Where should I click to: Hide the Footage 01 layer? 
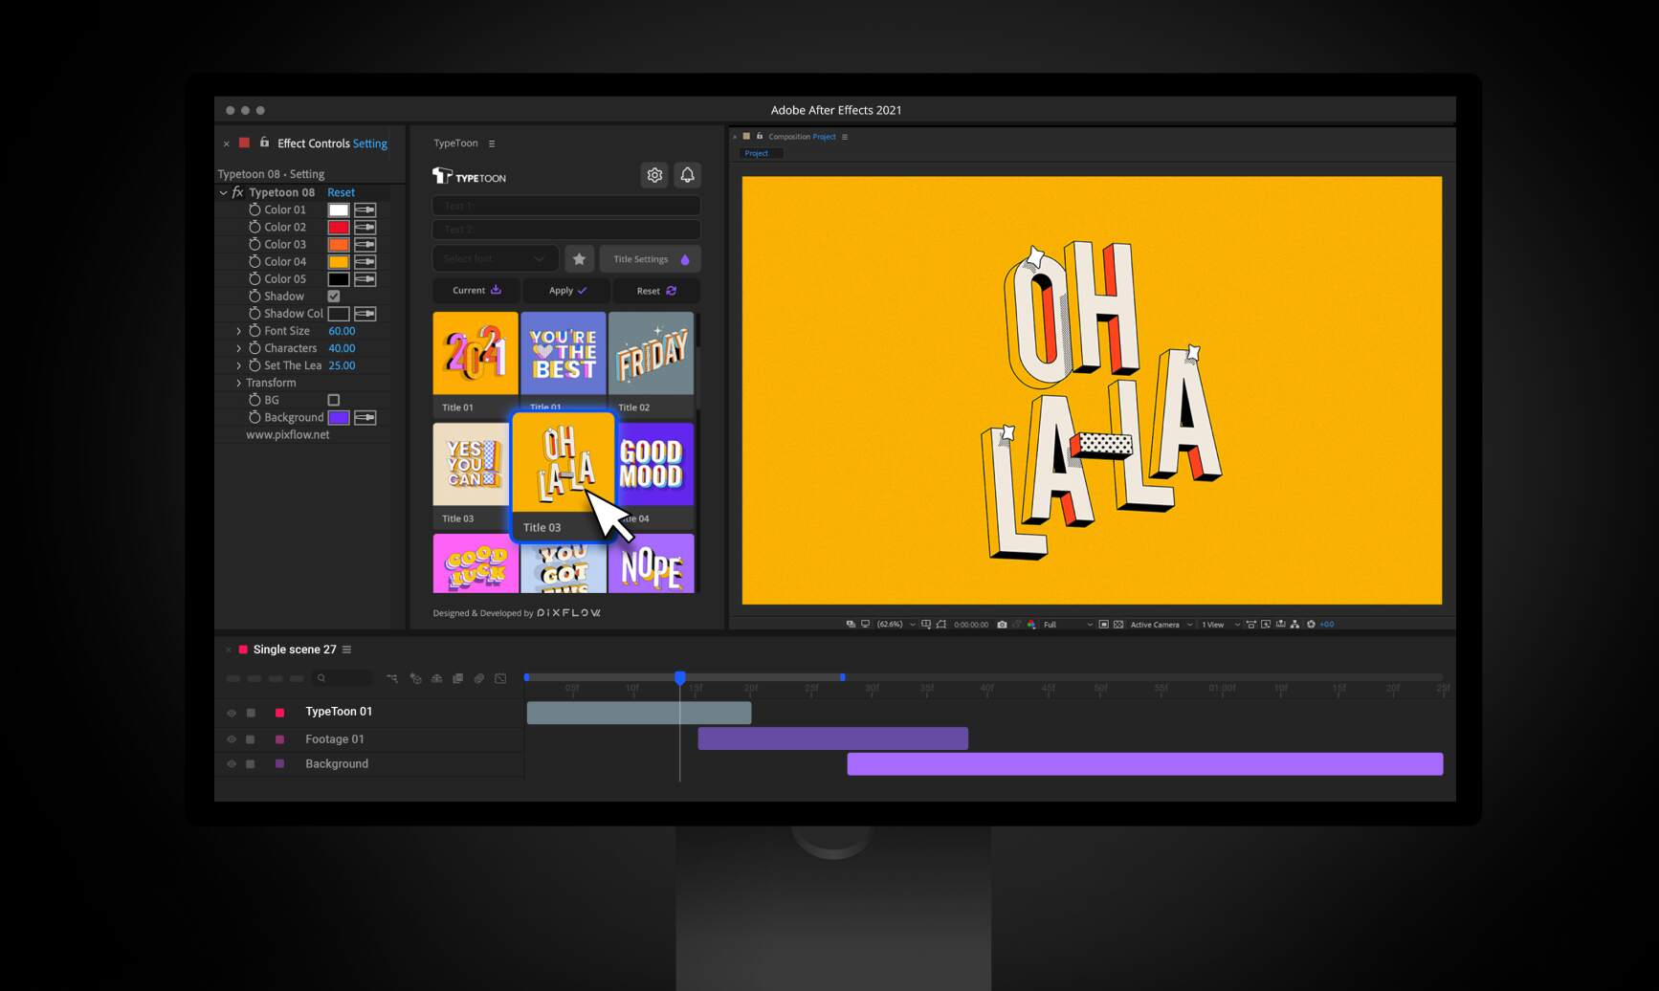tap(231, 739)
